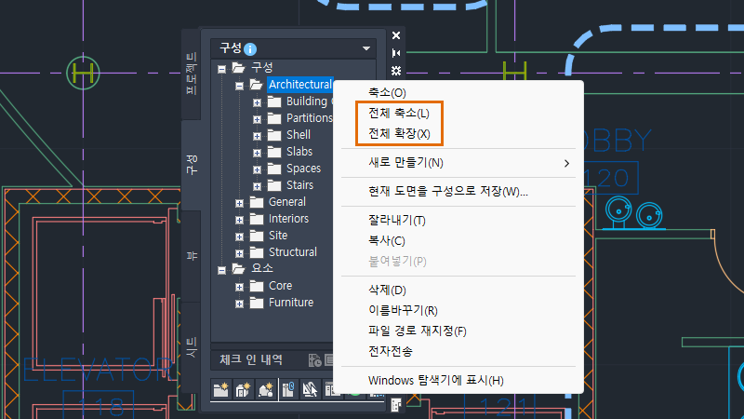Switch to the 프로젝트 side tab
Screen dimensions: 744x419
[x=192, y=74]
